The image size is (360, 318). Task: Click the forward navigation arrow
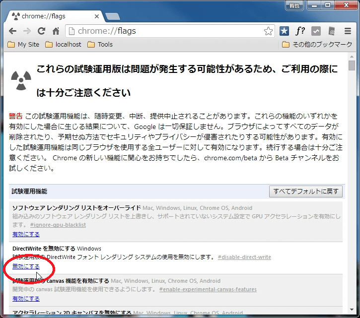click(x=27, y=31)
